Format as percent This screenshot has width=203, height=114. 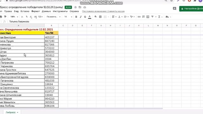(x=27, y=17)
